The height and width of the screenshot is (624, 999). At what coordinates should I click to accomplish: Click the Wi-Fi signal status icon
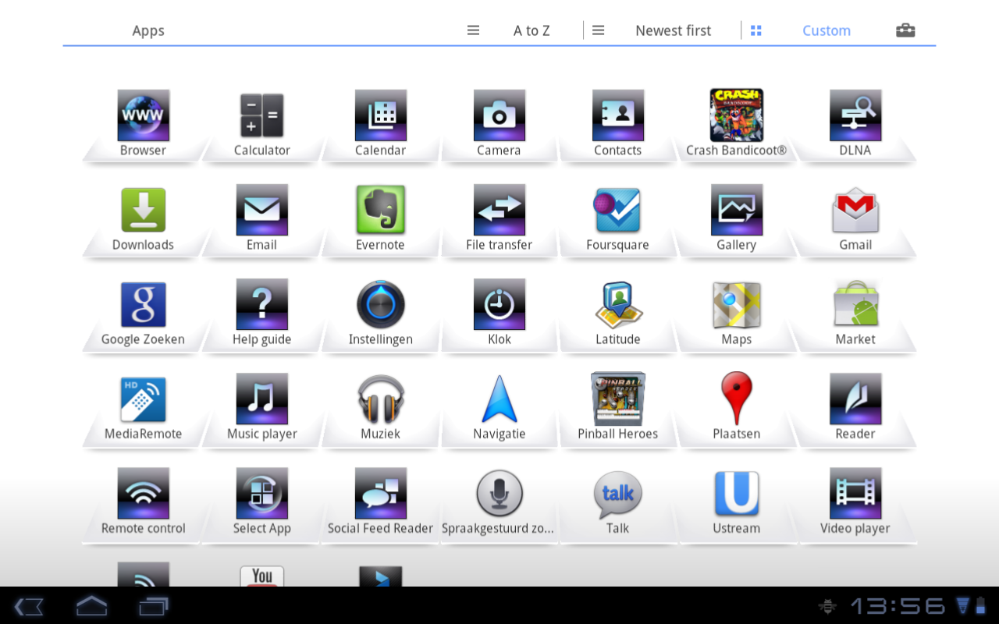click(x=962, y=605)
